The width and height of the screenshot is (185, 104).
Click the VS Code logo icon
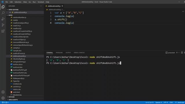(x=2, y=2)
